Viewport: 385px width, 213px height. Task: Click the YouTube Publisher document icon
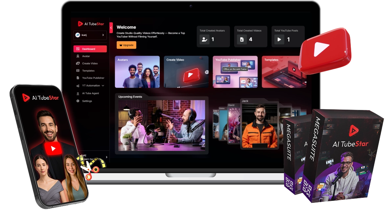(x=78, y=78)
